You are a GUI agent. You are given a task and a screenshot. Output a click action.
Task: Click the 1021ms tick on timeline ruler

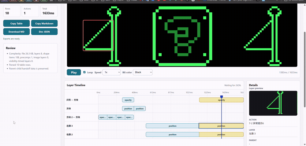pyautogui.click(x=189, y=92)
